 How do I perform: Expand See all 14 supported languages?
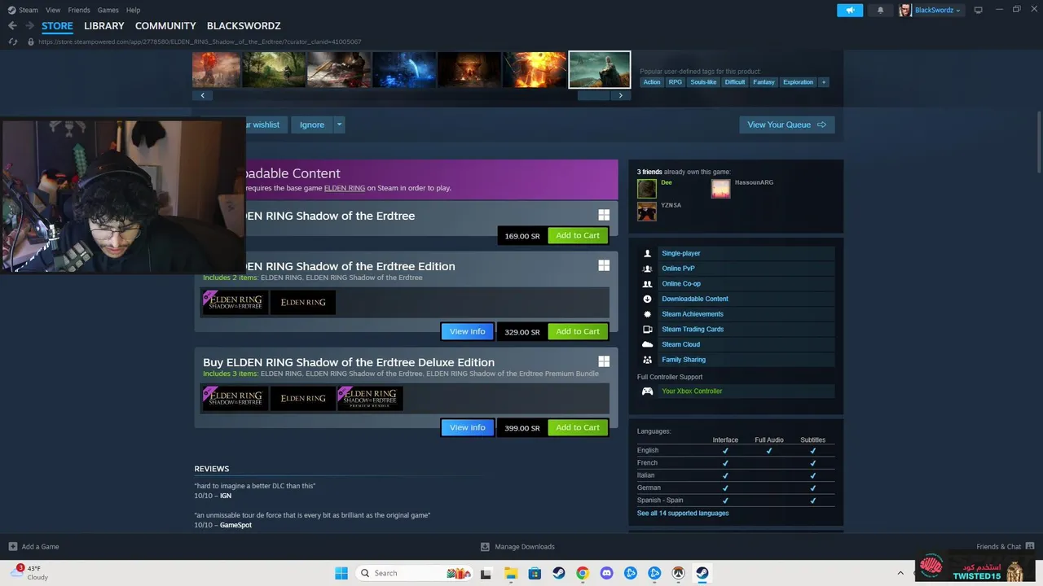[683, 514]
